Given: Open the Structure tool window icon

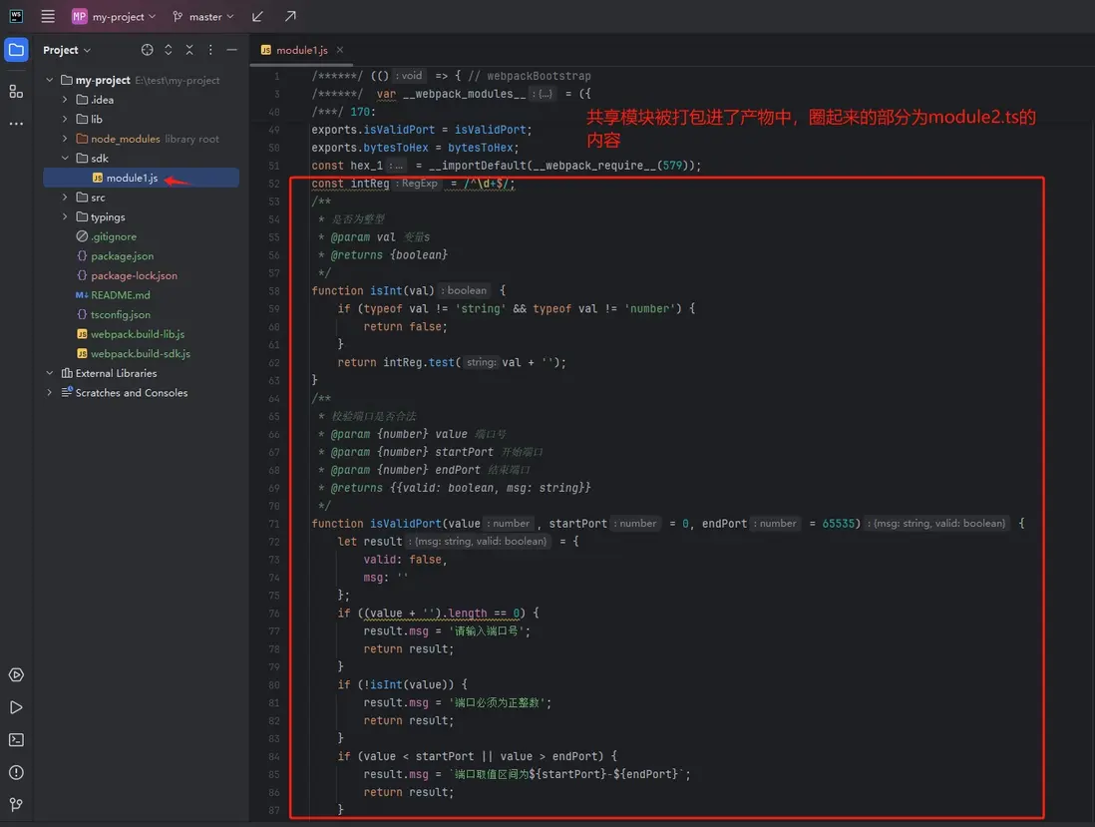Looking at the screenshot, I should point(16,91).
